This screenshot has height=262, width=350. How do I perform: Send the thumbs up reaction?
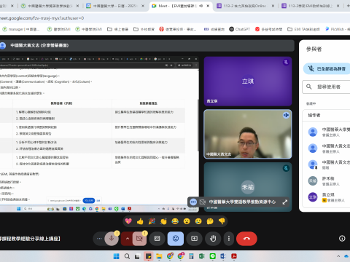pos(140,221)
